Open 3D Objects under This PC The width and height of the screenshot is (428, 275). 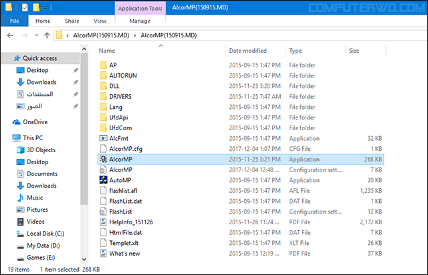41,150
